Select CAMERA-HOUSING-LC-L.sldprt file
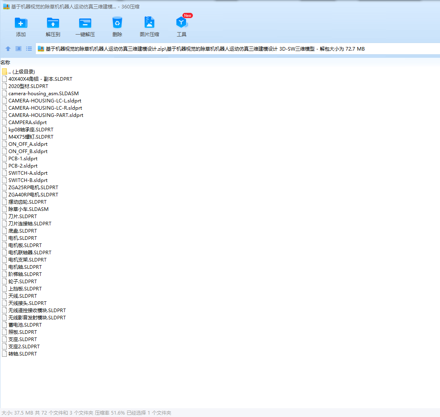 point(45,101)
